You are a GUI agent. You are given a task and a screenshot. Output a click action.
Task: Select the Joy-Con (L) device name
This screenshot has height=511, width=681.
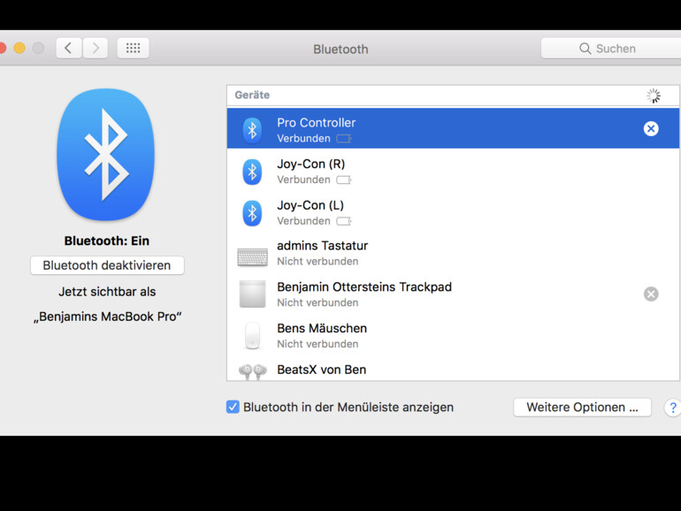pyautogui.click(x=310, y=205)
